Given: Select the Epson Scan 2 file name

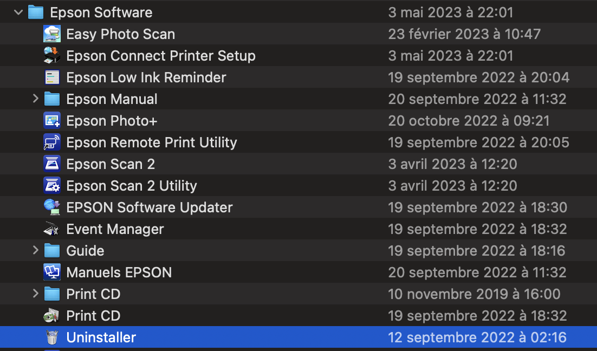Looking at the screenshot, I should pos(111,164).
